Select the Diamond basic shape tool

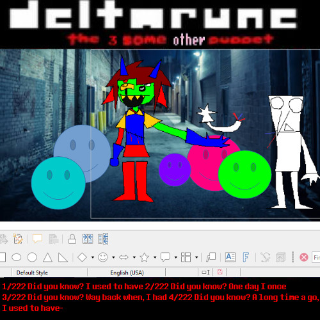click(x=82, y=257)
